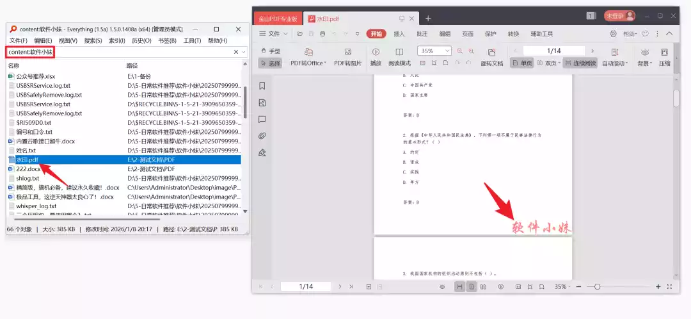Add a new tab with plus button

click(x=428, y=19)
